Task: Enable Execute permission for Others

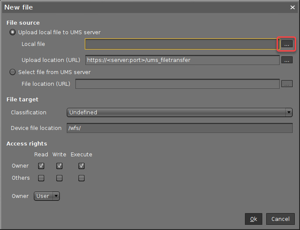Action: click(82, 178)
